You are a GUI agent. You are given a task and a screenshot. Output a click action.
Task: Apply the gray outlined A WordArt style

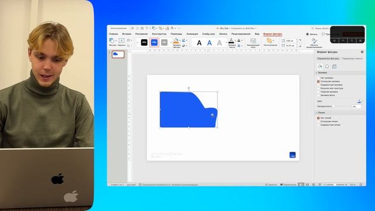click(x=219, y=43)
